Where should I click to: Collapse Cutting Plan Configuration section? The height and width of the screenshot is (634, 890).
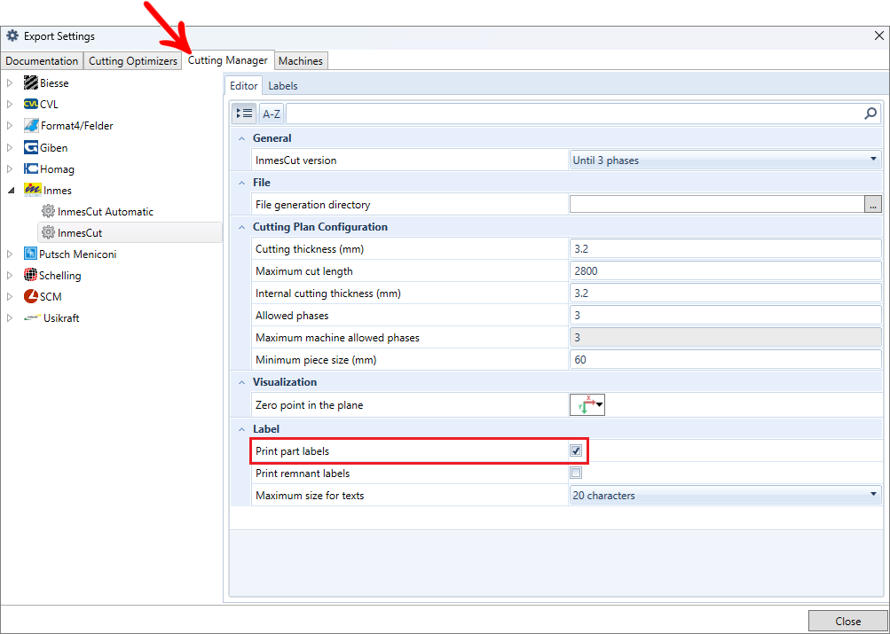[241, 227]
